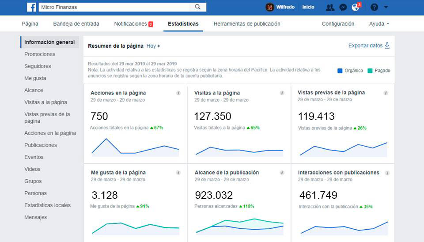
Task: Open the notifications globe icon
Action: tap(356, 8)
